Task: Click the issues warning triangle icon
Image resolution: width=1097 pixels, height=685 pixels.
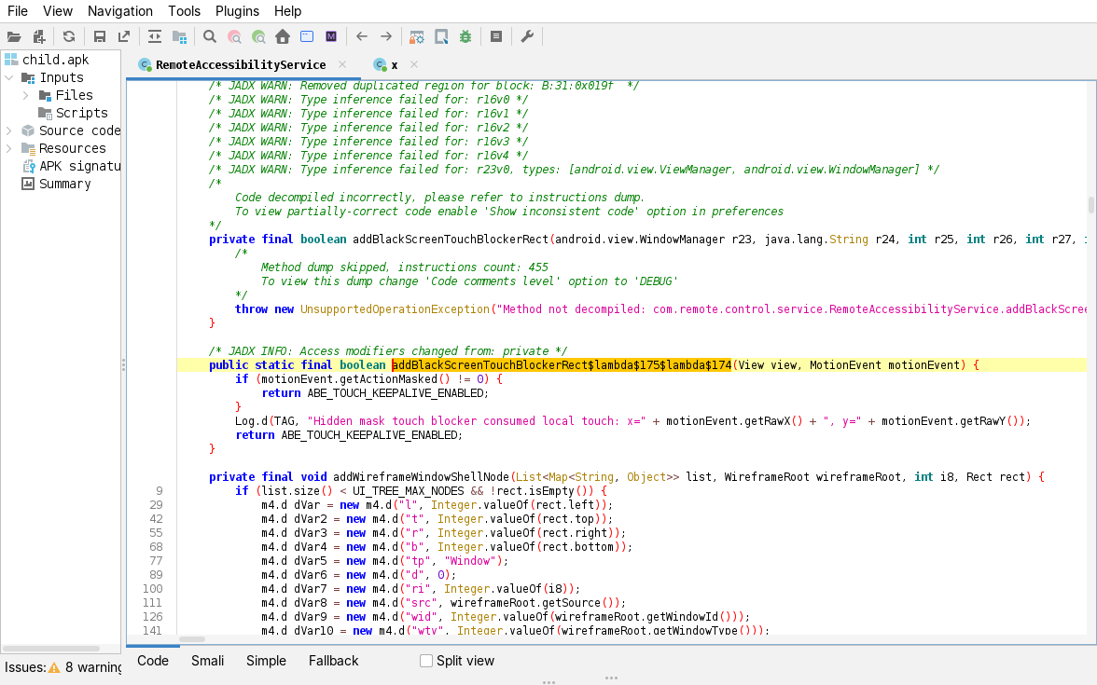Action: click(x=54, y=667)
